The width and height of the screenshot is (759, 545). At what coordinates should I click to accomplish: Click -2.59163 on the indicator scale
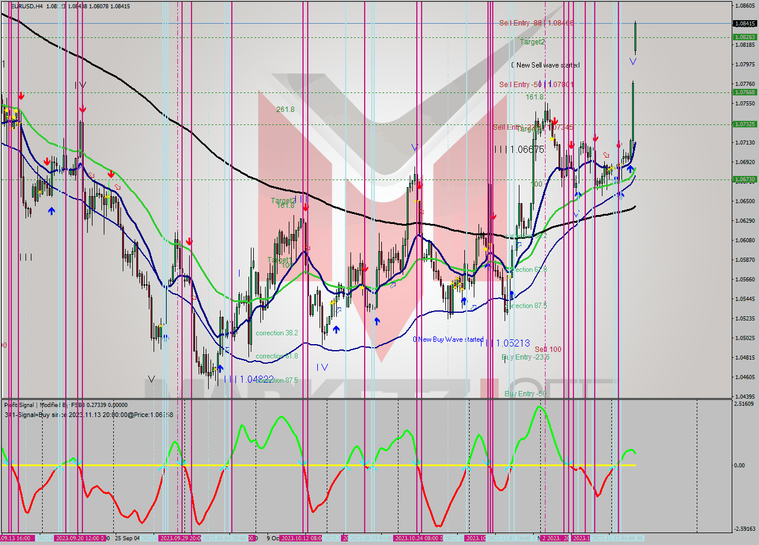pos(744,528)
